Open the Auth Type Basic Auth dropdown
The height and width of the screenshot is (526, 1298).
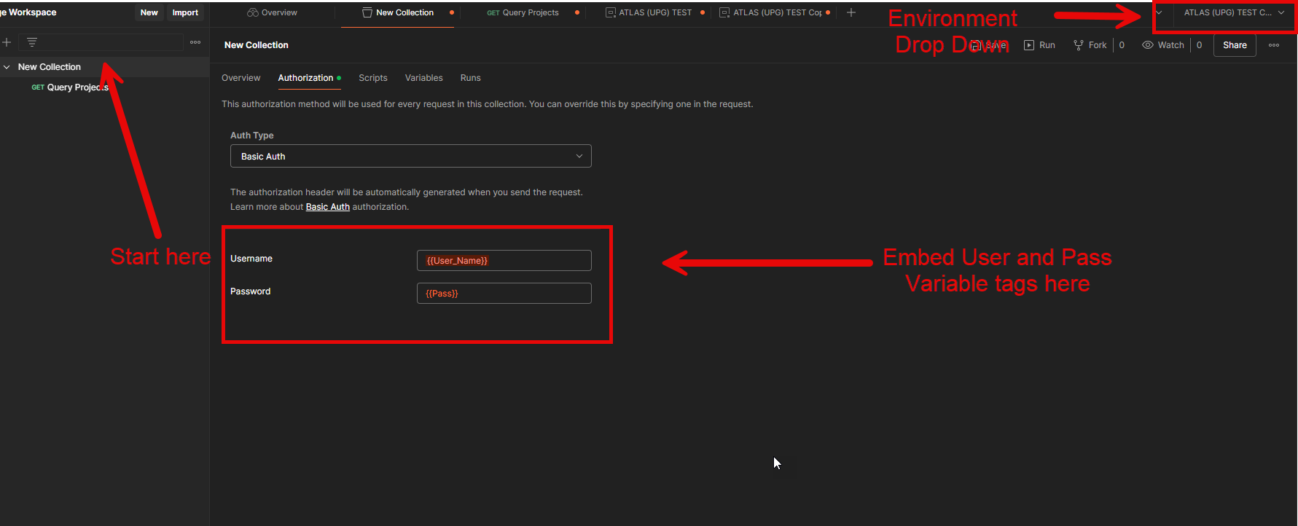(410, 156)
